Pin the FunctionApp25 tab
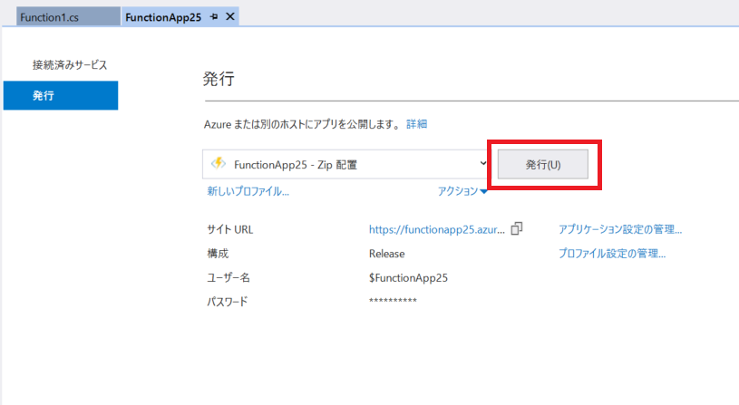Screen dimensions: 739x405 [214, 17]
